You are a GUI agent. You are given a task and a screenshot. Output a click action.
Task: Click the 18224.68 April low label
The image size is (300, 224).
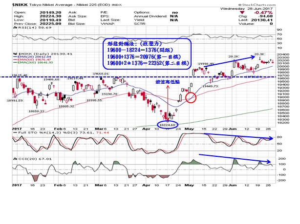167,125
